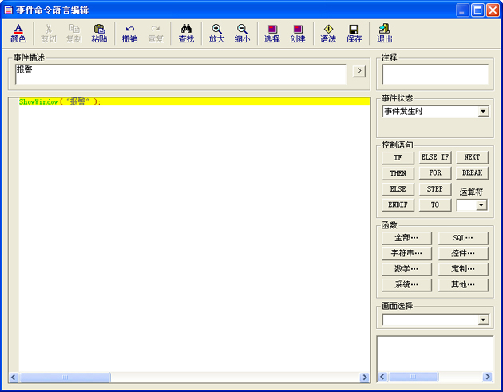Click the title bar application icon

point(8,10)
